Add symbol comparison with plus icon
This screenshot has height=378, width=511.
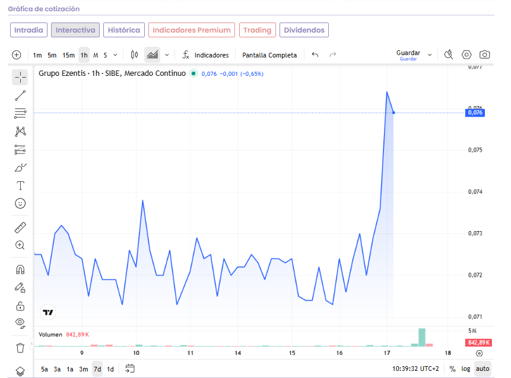pos(16,55)
